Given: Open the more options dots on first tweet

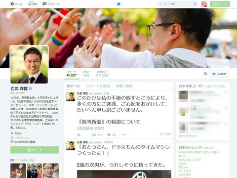Looking at the screenshot, I should (124, 135).
